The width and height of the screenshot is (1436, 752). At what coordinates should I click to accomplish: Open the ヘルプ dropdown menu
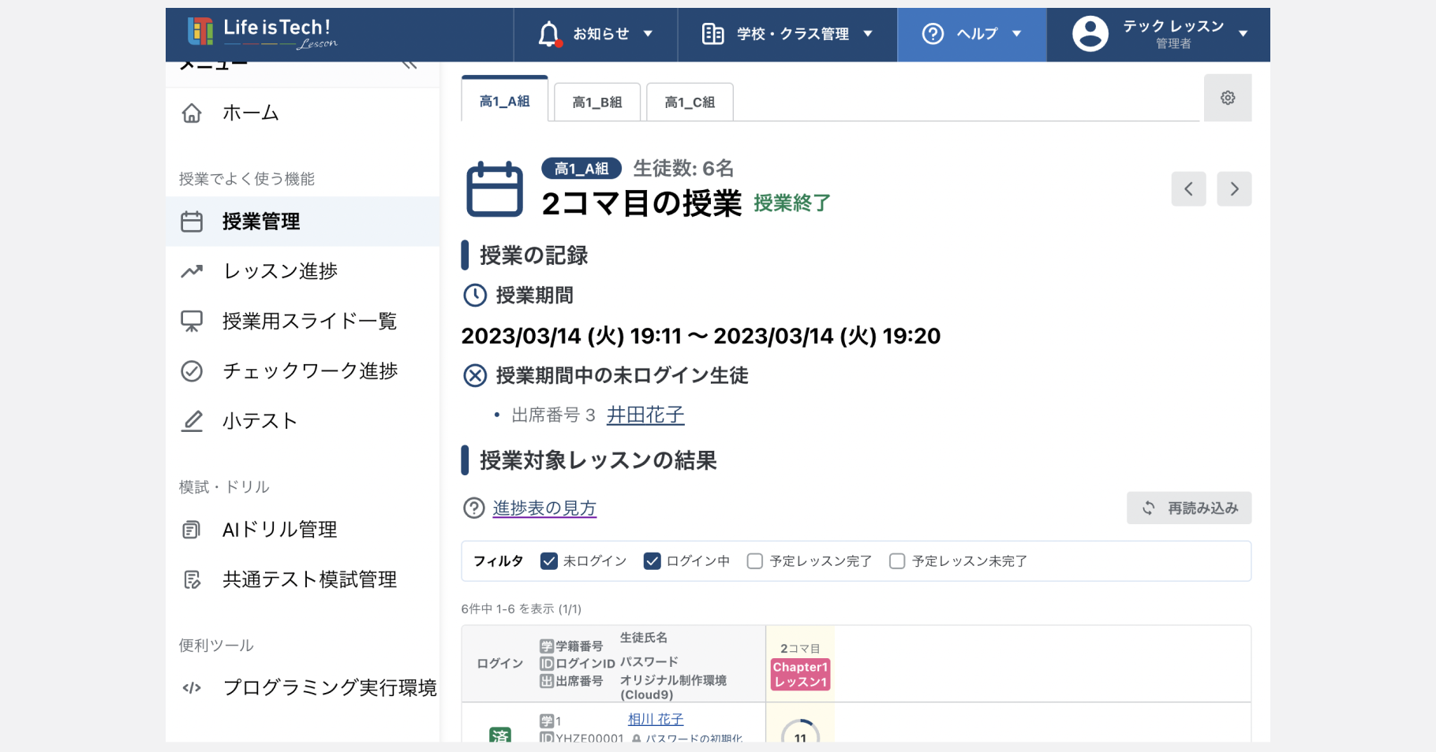point(972,34)
